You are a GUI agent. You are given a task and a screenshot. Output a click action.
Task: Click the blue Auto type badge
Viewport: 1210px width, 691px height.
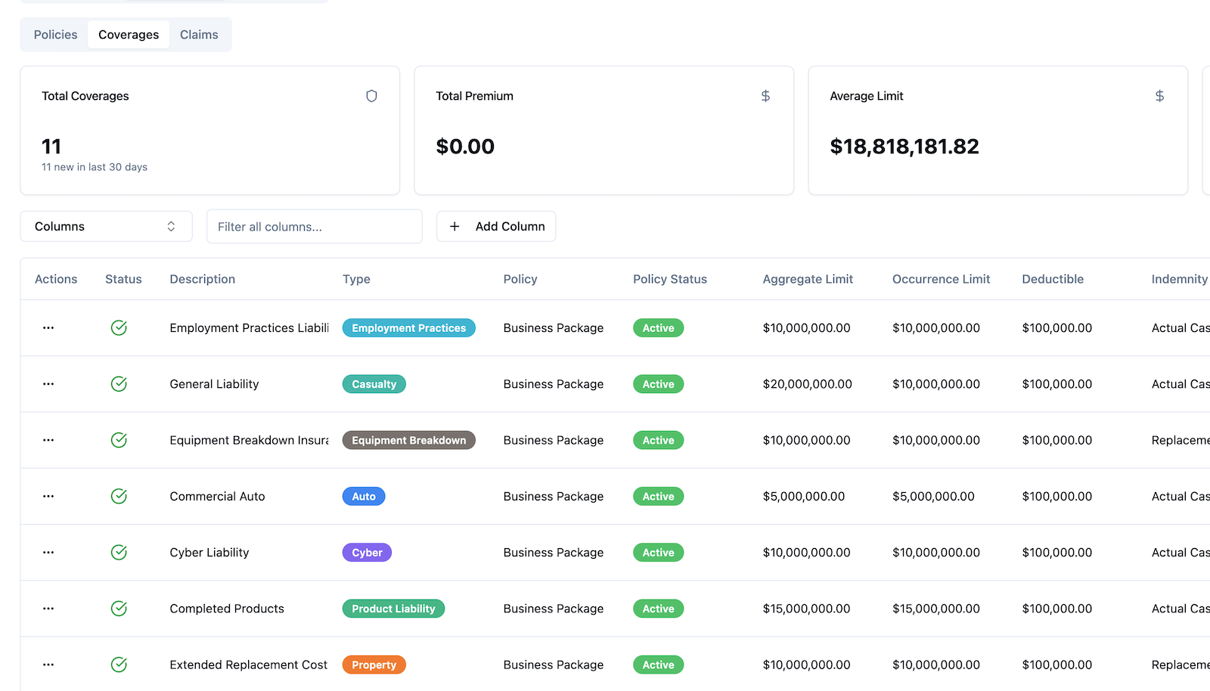[x=364, y=497]
